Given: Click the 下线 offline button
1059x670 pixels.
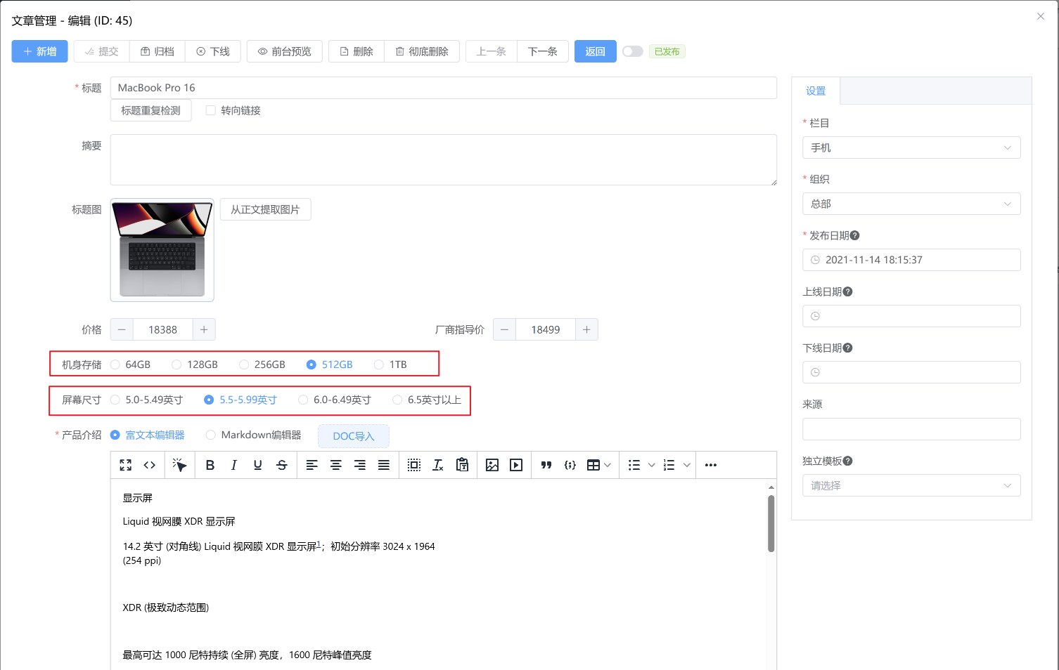Looking at the screenshot, I should (x=213, y=51).
